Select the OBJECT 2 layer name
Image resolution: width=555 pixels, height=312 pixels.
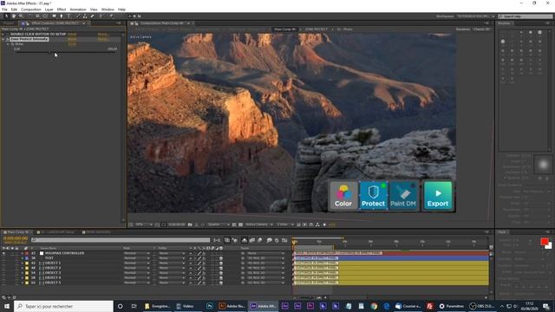click(x=53, y=268)
